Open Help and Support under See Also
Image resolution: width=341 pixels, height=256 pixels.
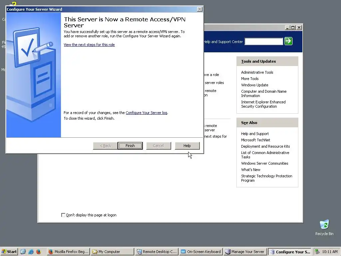pos(255,134)
